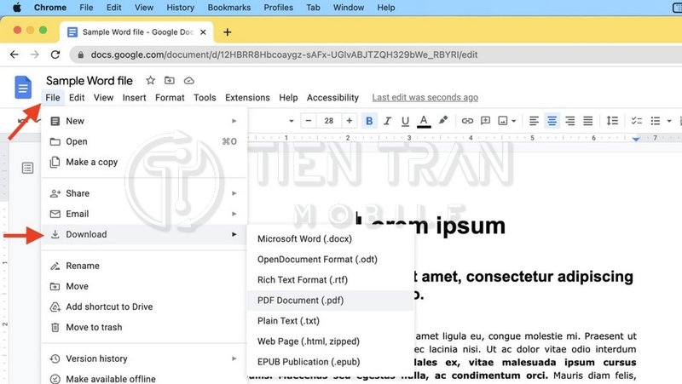The width and height of the screenshot is (682, 384).
Task: Increase font size with plus button
Action: 349,121
